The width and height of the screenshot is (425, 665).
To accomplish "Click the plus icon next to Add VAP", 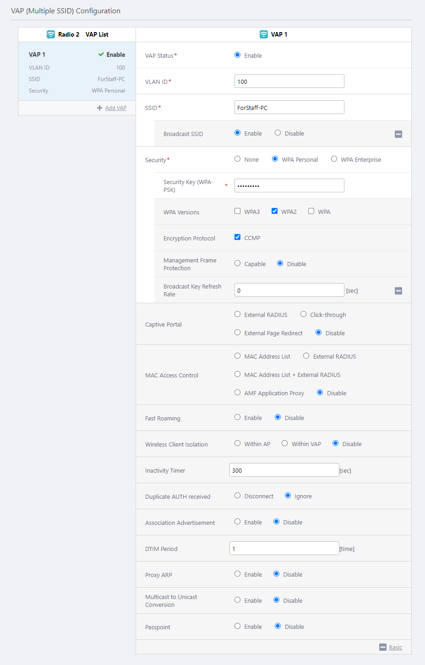I will tap(99, 108).
